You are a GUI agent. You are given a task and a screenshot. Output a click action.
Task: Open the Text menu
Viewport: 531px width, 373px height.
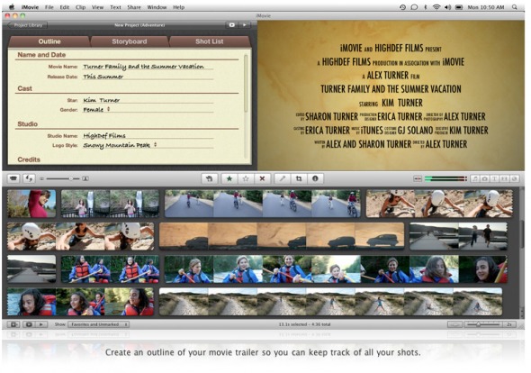click(115, 7)
